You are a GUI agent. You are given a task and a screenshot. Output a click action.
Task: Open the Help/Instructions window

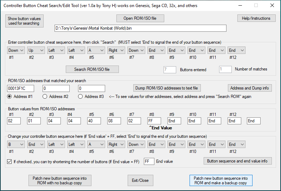256,18
